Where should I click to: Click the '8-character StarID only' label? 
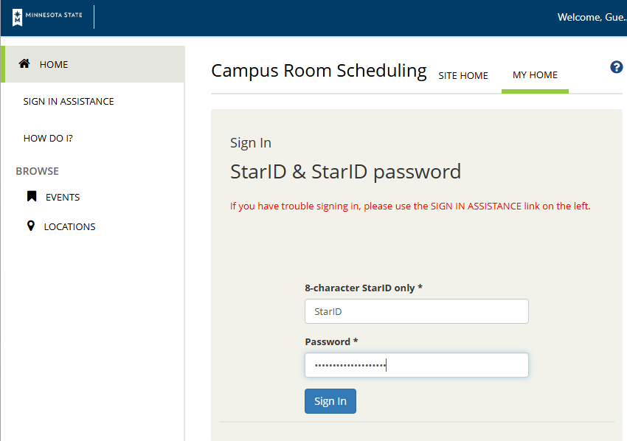(x=363, y=288)
